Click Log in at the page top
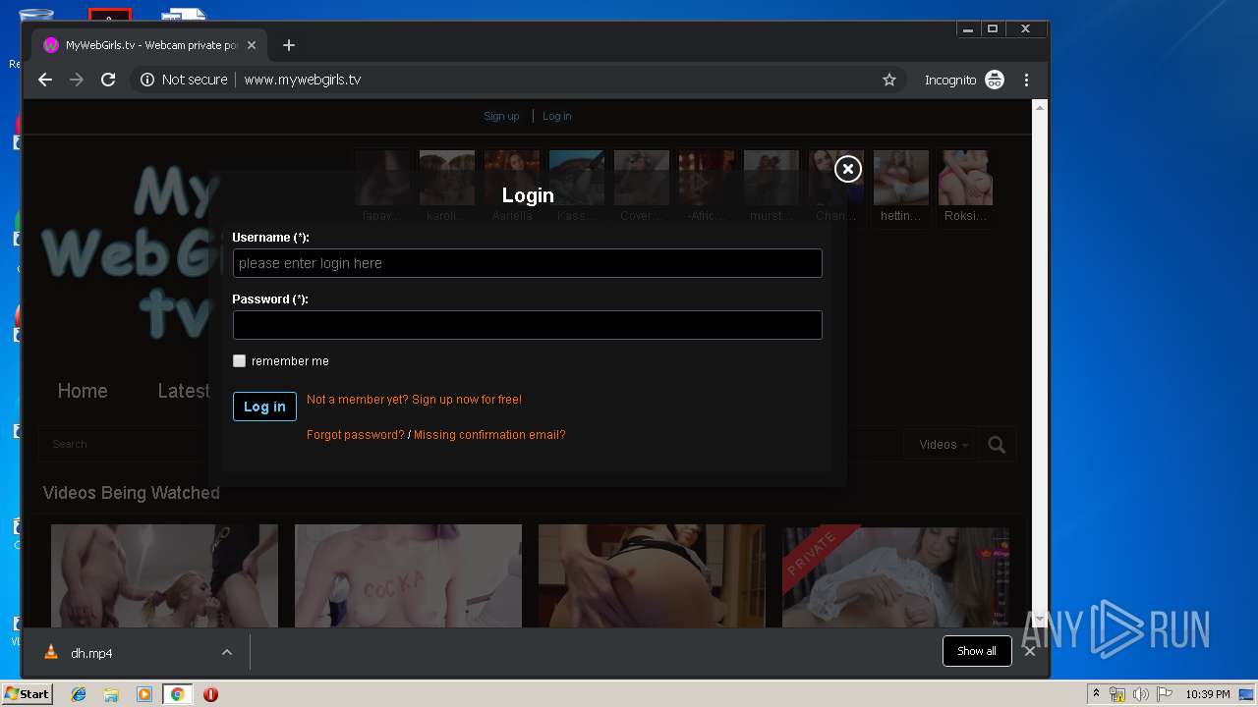The image size is (1258, 707). (556, 116)
